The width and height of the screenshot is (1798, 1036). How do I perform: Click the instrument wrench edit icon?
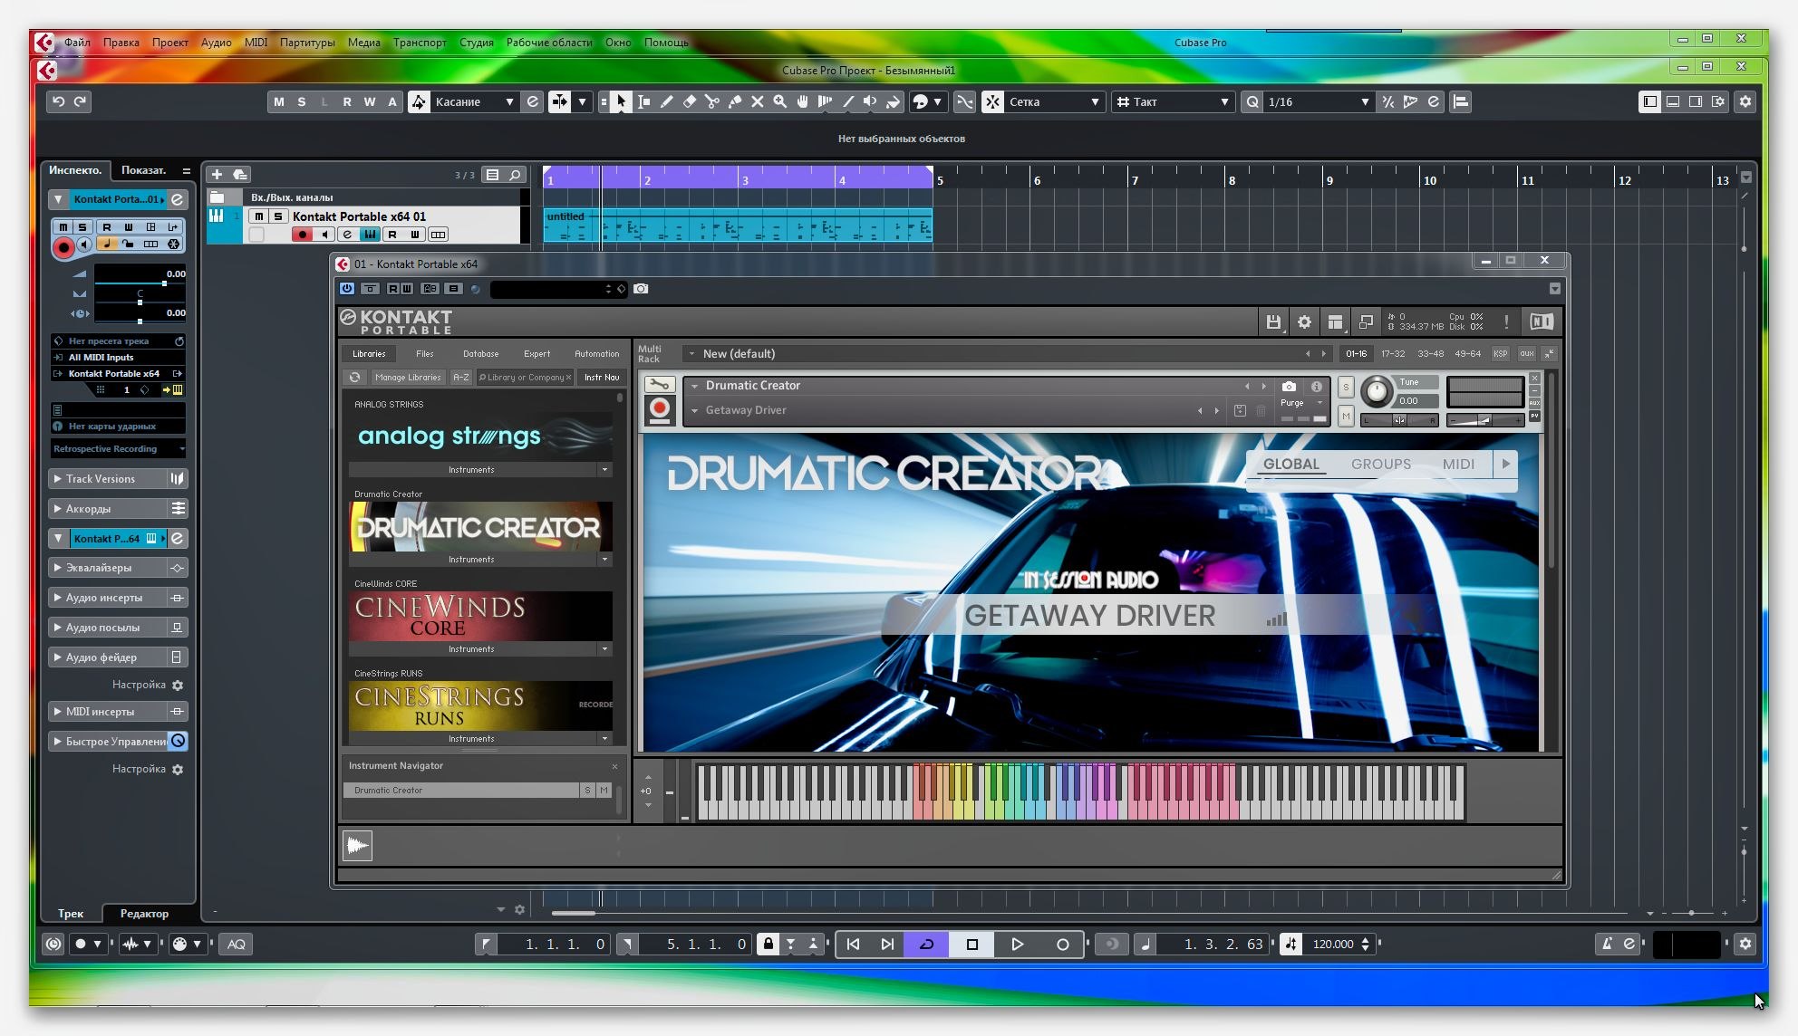(x=660, y=385)
